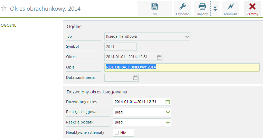Image resolution: width=263 pixels, height=138 pixels.
Task: Click the Nieaktywne schematy label
Action: (x=85, y=132)
